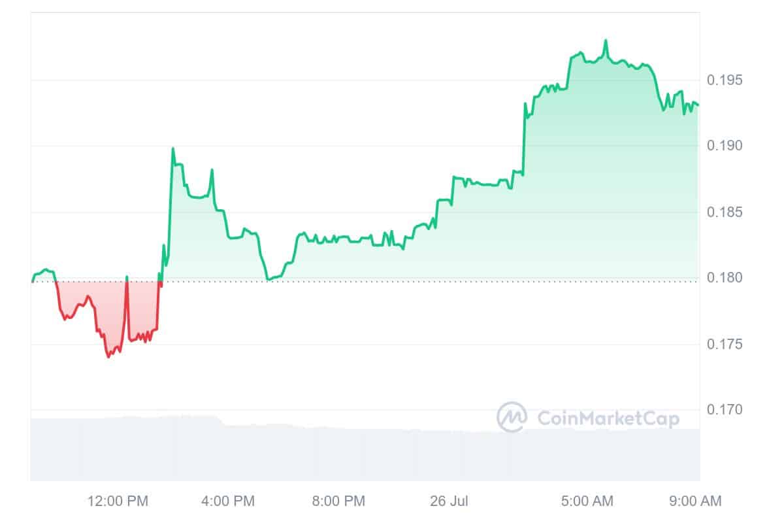Click the lowest point of the red price line
Viewport: 784px width, 523px height.
point(108,356)
